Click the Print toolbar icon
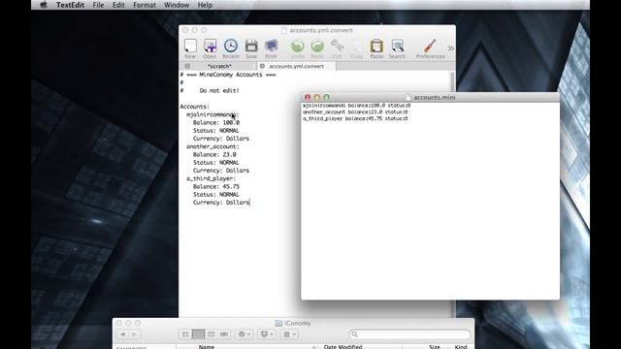 (272, 46)
